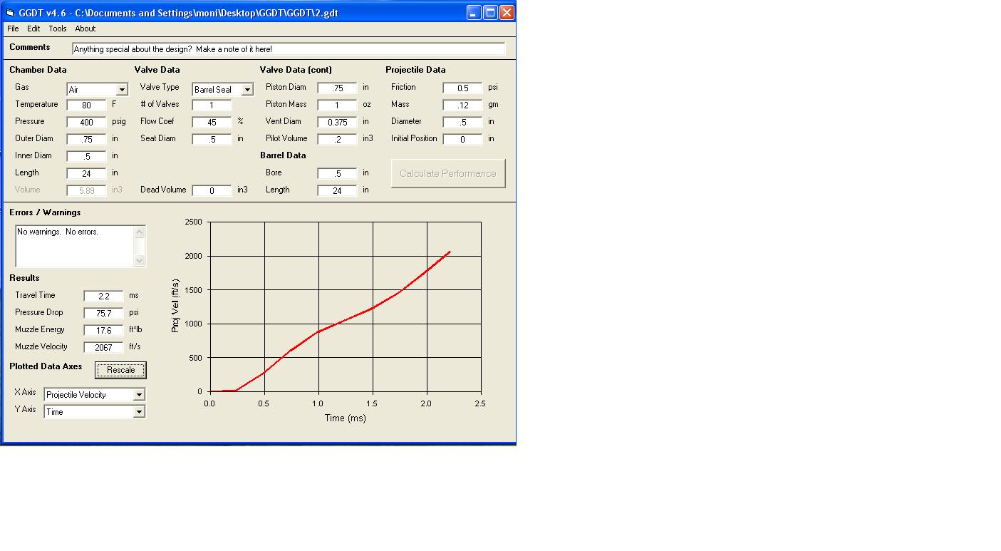Select the chamber Pressure input field
This screenshot has width=1001, height=551.
[x=86, y=122]
